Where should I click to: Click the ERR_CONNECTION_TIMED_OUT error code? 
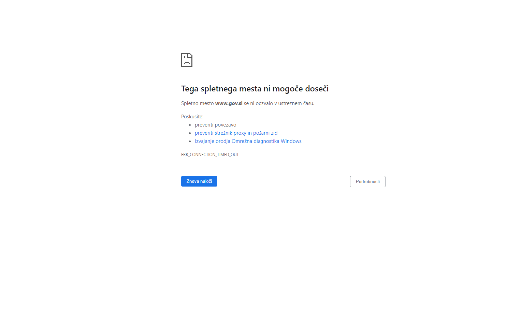(210, 154)
